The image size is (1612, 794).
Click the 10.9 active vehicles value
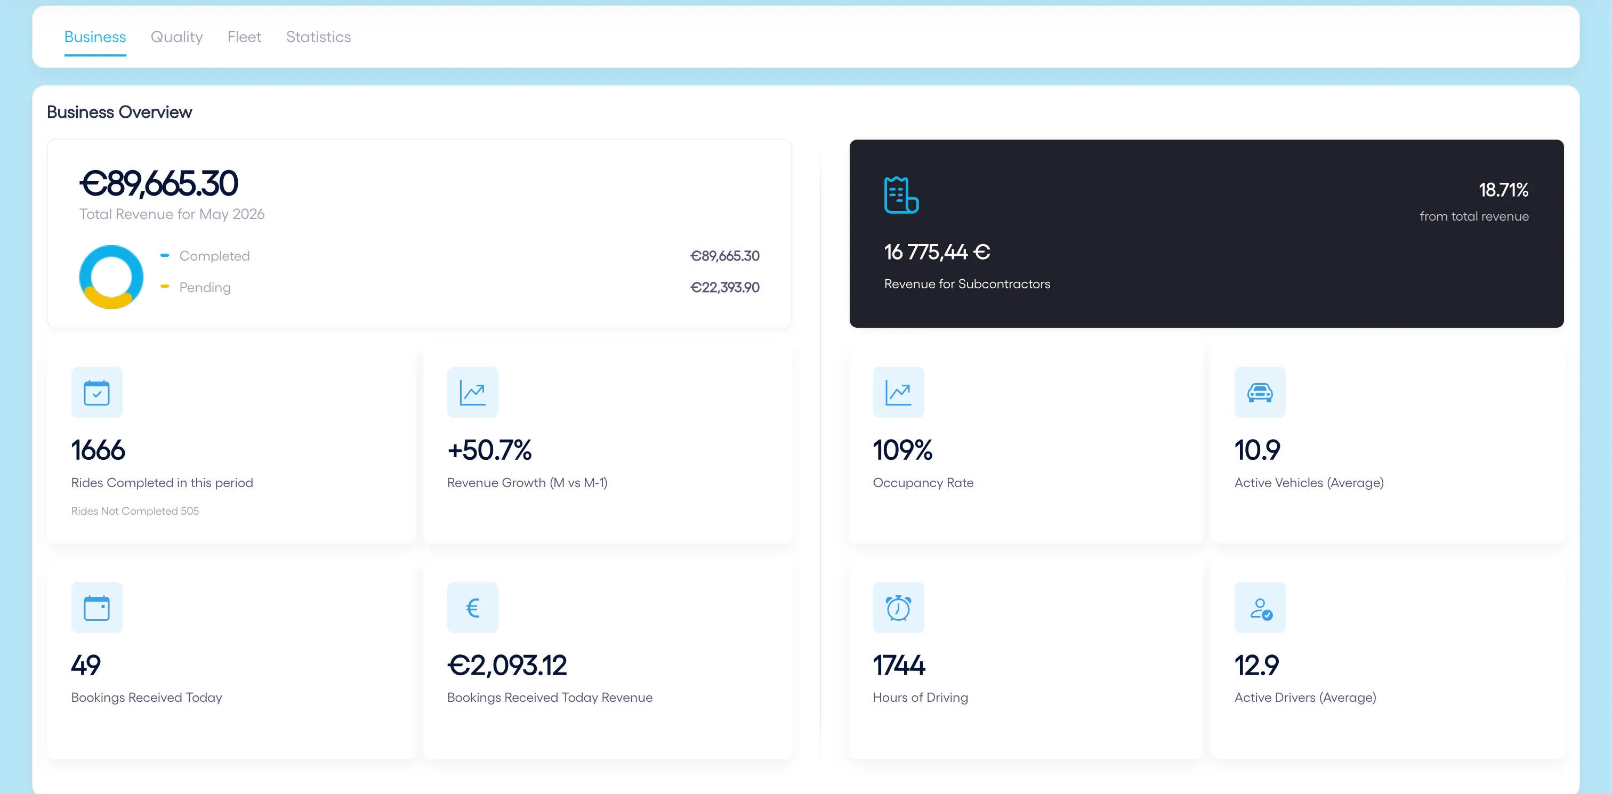tap(1257, 450)
